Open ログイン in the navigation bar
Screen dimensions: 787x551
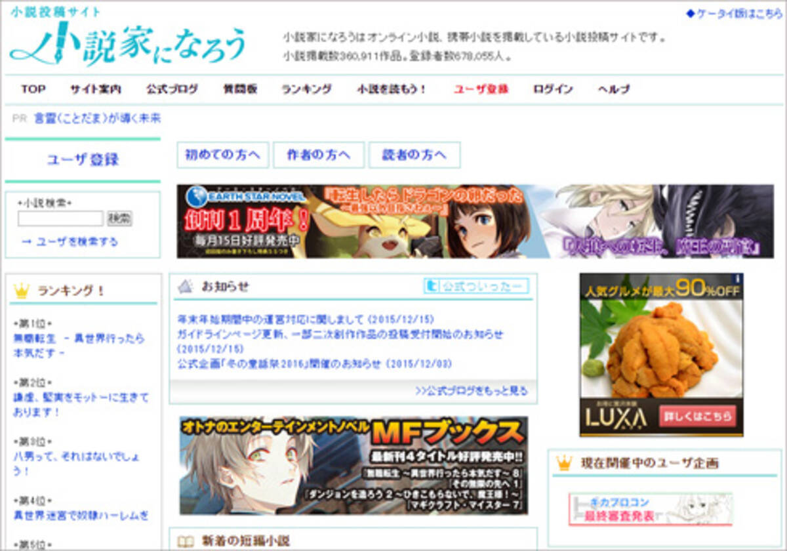point(553,89)
